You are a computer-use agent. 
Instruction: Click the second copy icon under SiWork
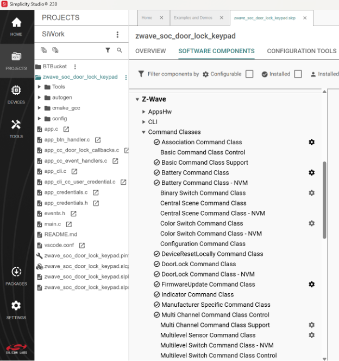tap(55, 50)
